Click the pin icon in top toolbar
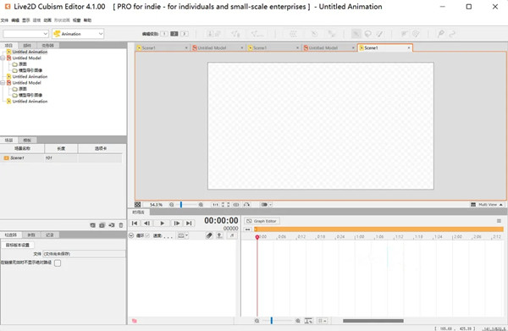 [440, 34]
